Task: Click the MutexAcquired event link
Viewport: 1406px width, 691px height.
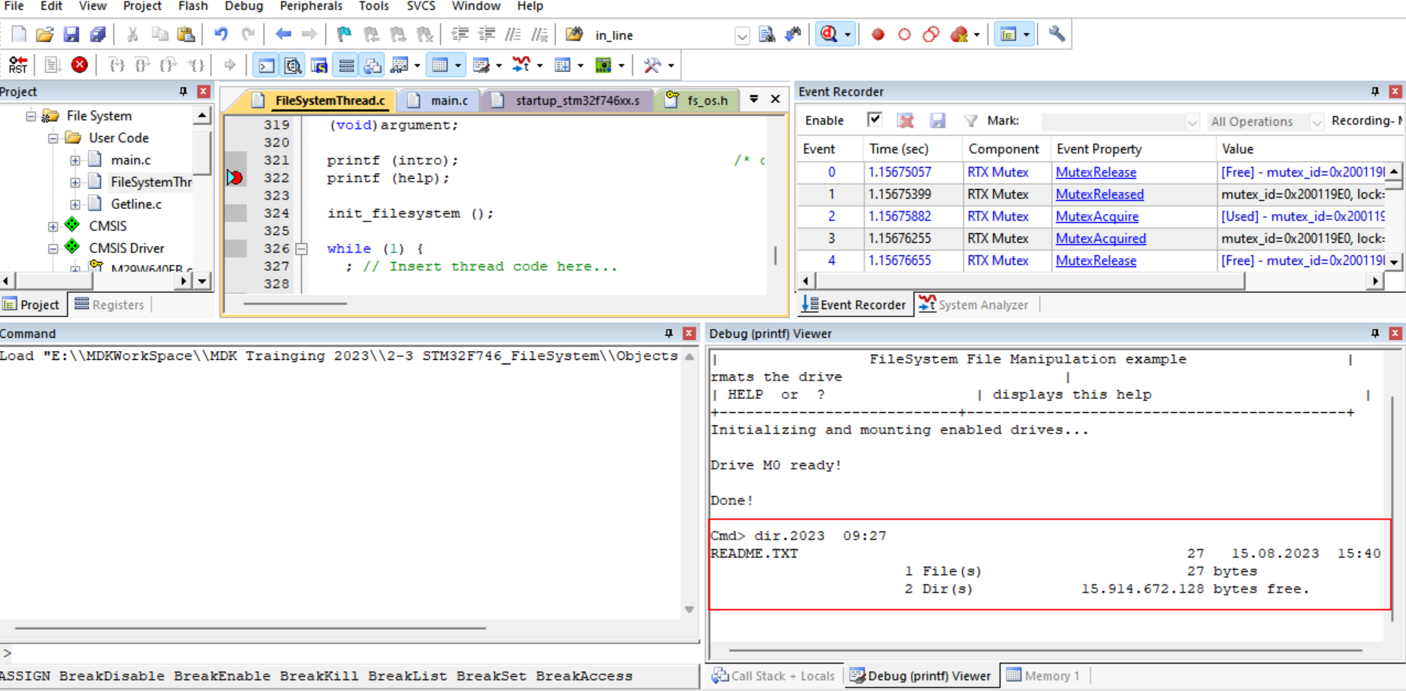Action: point(1100,238)
